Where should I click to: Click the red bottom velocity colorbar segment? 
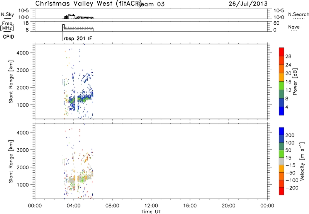pos(282,191)
